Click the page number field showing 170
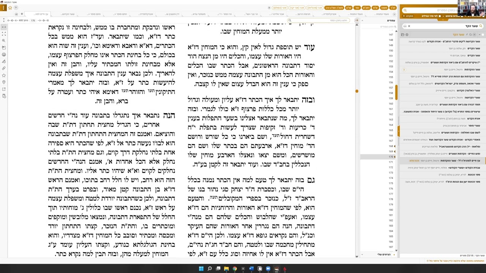The width and height of the screenshot is (486, 273). (33, 20)
